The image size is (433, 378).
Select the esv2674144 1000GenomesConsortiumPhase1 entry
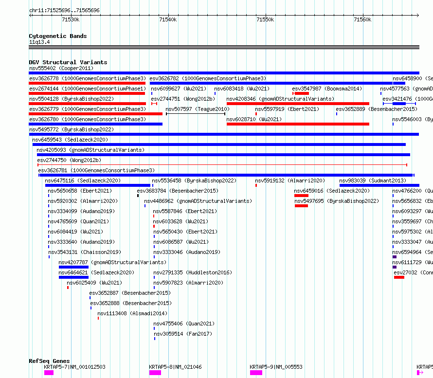click(x=88, y=89)
